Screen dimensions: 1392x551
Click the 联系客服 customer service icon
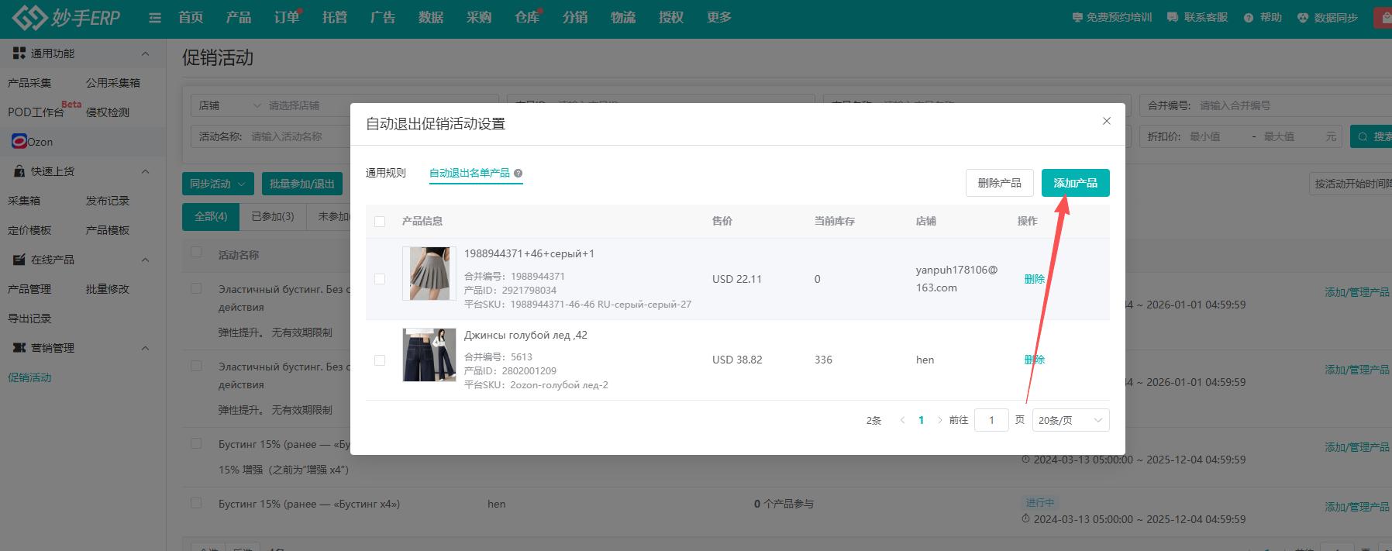[1173, 18]
